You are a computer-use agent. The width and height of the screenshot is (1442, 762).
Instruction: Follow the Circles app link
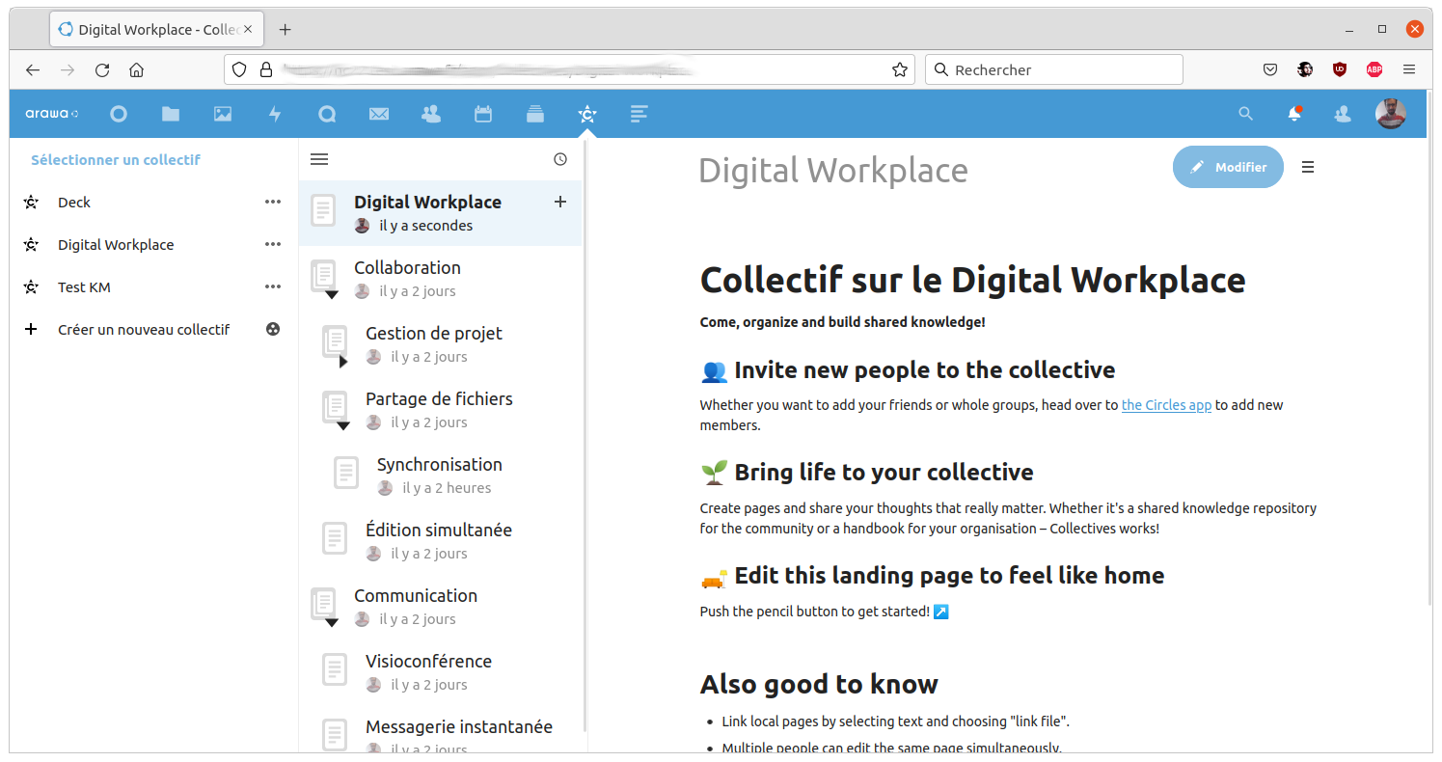click(1165, 405)
